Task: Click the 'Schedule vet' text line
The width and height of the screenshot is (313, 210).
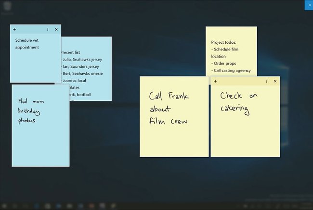Action: [27, 40]
